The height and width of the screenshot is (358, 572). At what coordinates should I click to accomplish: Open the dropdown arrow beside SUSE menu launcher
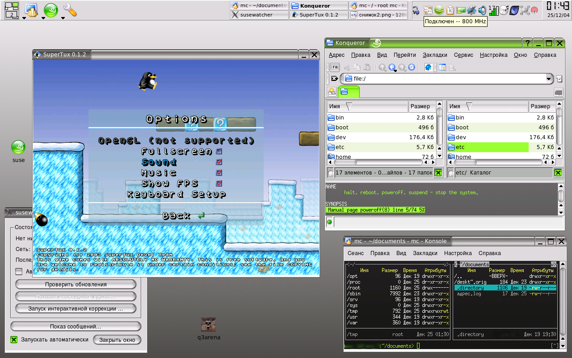(43, 18)
